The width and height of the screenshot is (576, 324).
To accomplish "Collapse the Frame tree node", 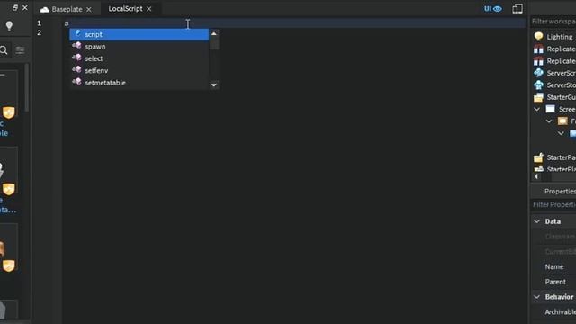I will pos(549,121).
